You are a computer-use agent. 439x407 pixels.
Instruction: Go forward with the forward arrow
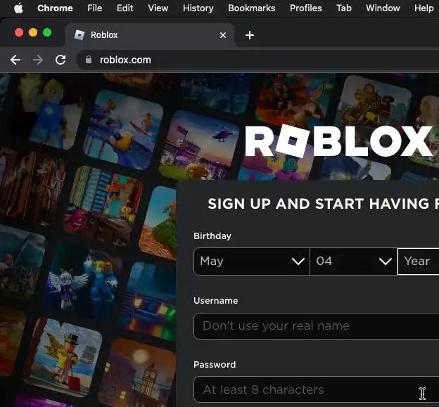[x=38, y=60]
